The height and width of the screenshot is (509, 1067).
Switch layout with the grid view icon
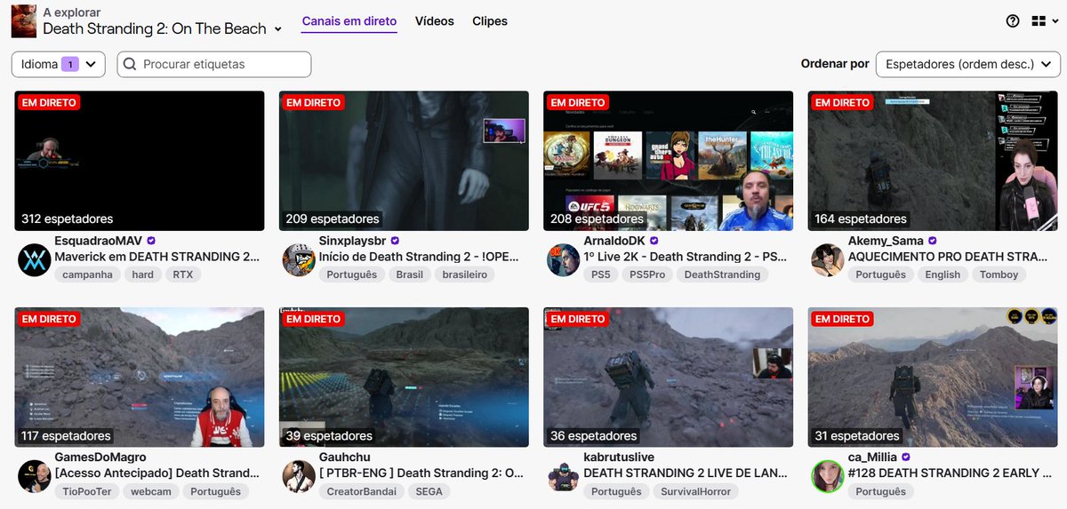(1039, 21)
